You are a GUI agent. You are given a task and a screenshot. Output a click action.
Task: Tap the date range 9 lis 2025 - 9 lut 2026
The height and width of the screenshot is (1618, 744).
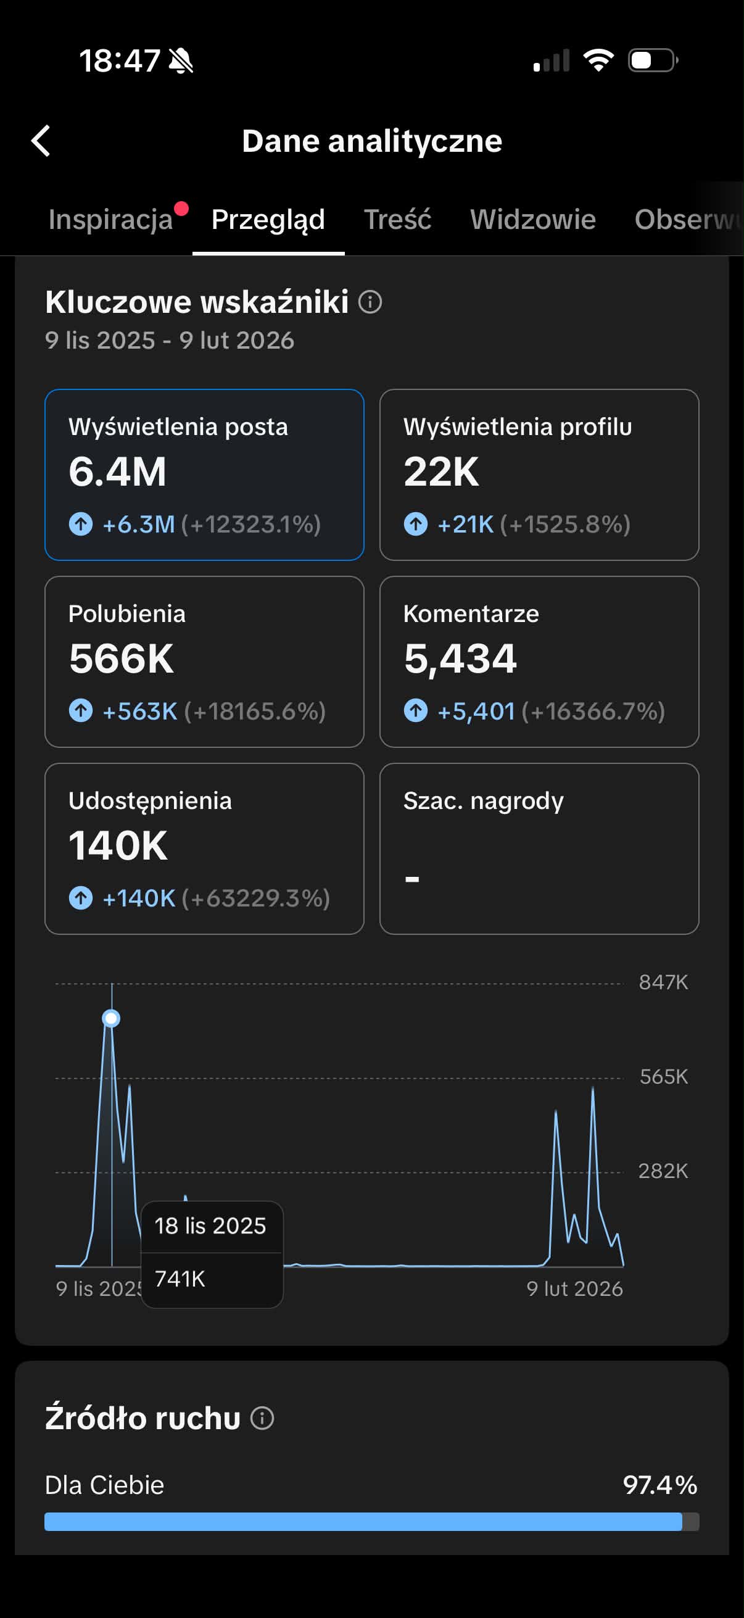click(170, 341)
